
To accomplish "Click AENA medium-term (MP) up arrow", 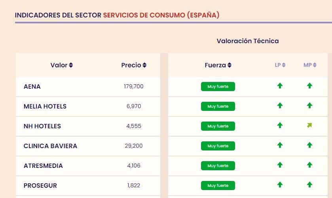I will click(x=309, y=86).
